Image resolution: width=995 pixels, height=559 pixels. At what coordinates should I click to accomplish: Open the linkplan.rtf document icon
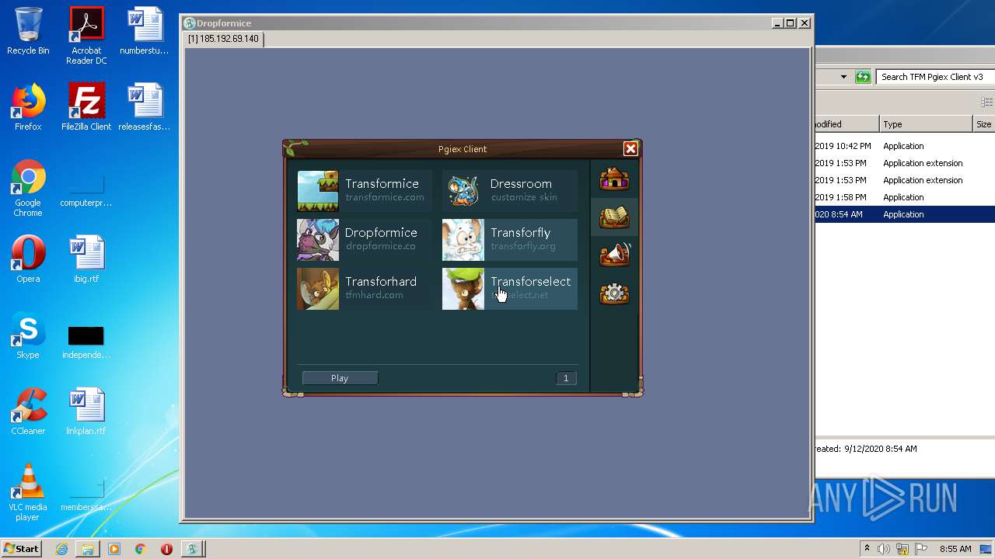coord(86,411)
